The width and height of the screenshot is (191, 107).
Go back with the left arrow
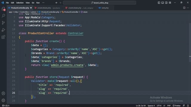(x=56, y=3)
